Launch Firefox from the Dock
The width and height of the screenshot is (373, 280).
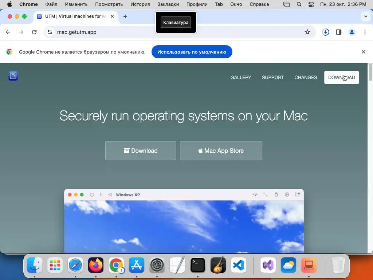point(96,265)
